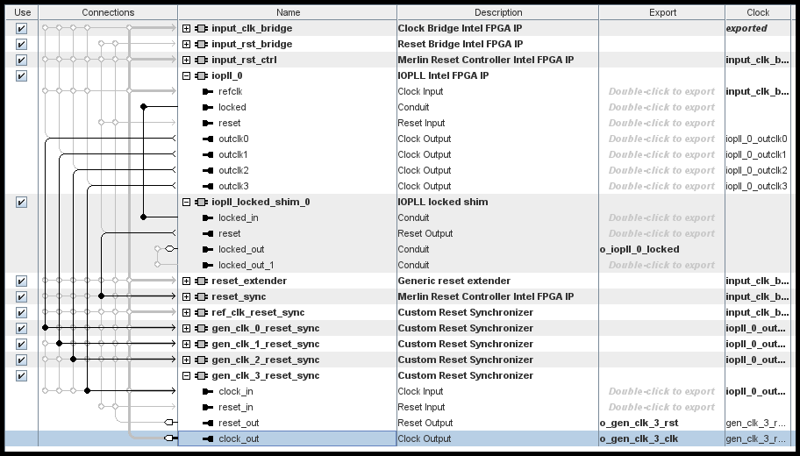Click the refclk clock input port icon

(x=208, y=91)
